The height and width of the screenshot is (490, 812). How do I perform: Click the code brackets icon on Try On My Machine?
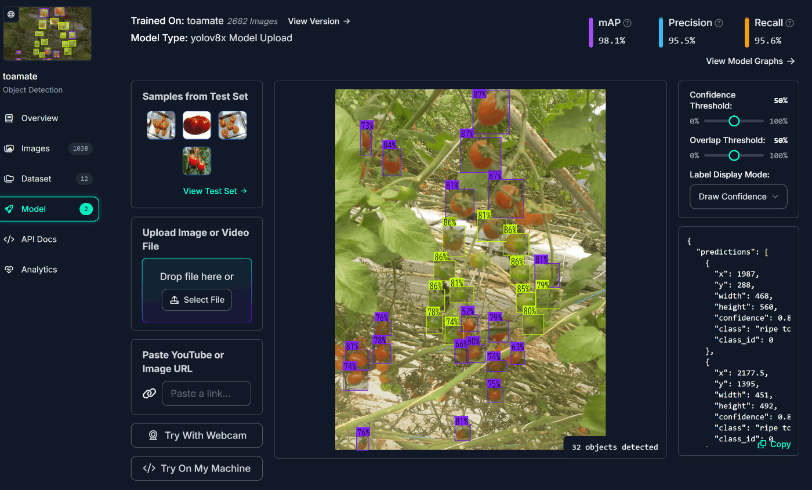pyautogui.click(x=149, y=469)
